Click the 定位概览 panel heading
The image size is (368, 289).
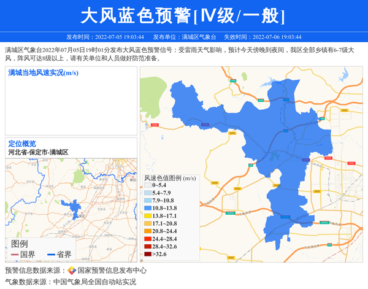(22, 143)
